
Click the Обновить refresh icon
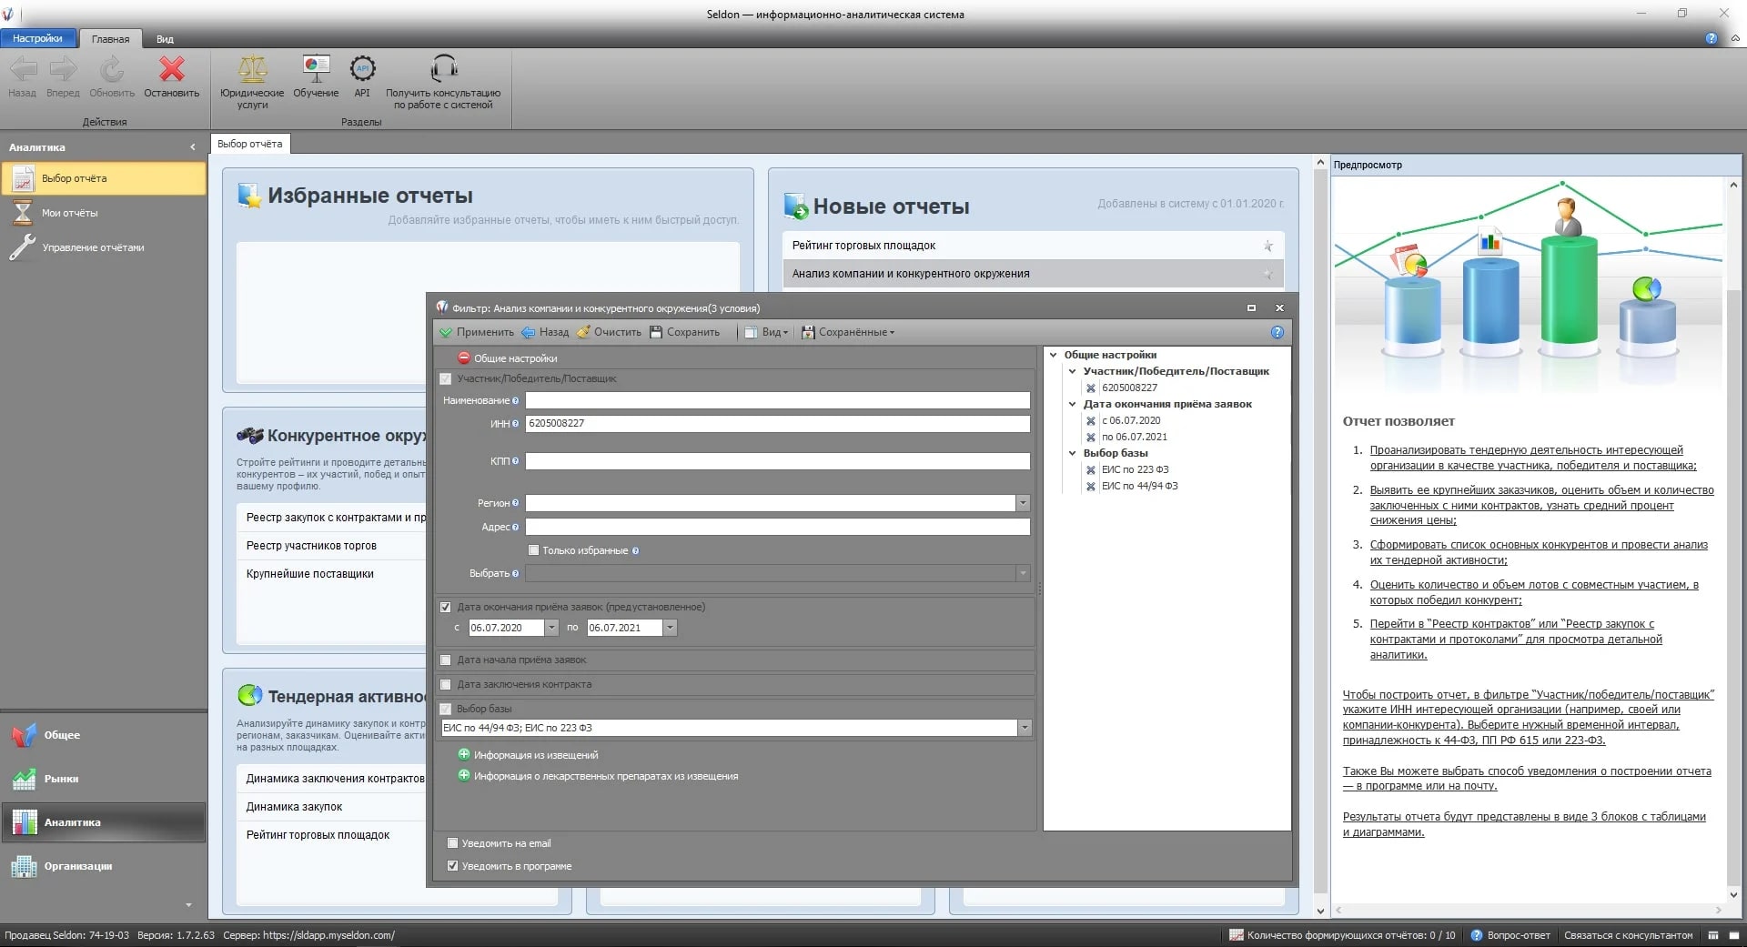point(112,69)
